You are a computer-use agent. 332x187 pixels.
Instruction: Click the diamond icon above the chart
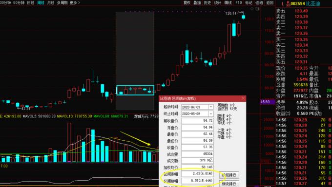click(252, 9)
